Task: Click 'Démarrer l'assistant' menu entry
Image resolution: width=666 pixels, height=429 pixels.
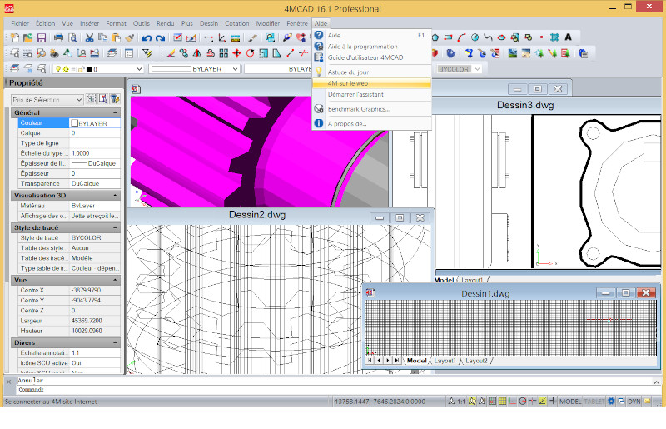Action: pos(371,94)
